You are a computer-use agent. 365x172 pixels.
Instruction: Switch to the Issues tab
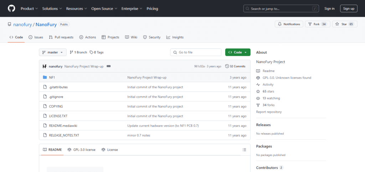tap(36, 37)
